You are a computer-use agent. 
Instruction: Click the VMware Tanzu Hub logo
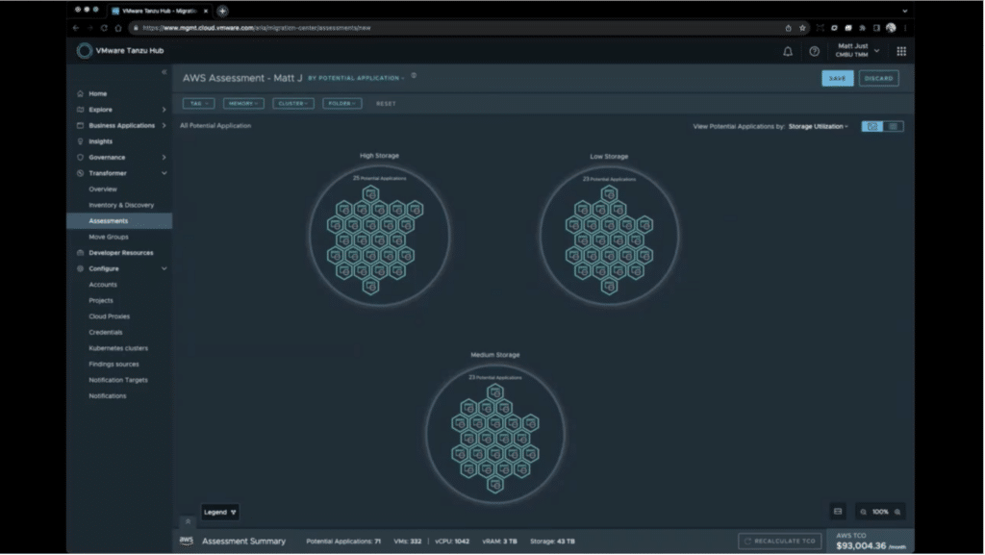pos(85,51)
